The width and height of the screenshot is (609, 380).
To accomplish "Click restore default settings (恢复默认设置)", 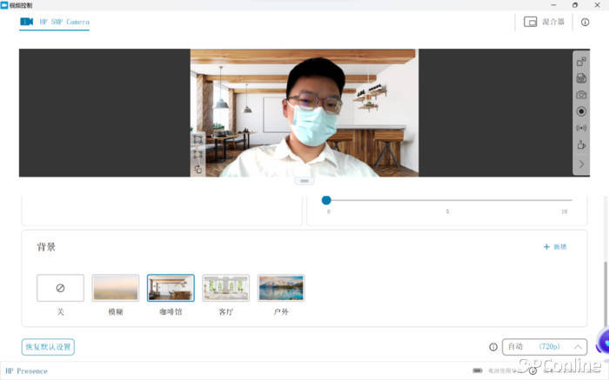I will tap(48, 347).
